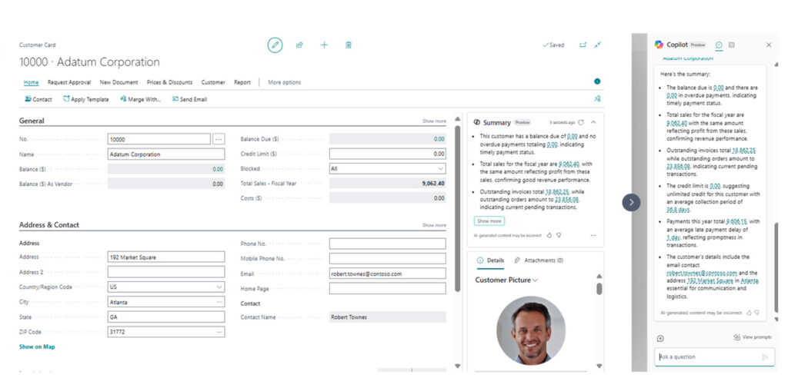The width and height of the screenshot is (788, 378).
Task: Click the Share icon in the header
Action: tap(299, 45)
